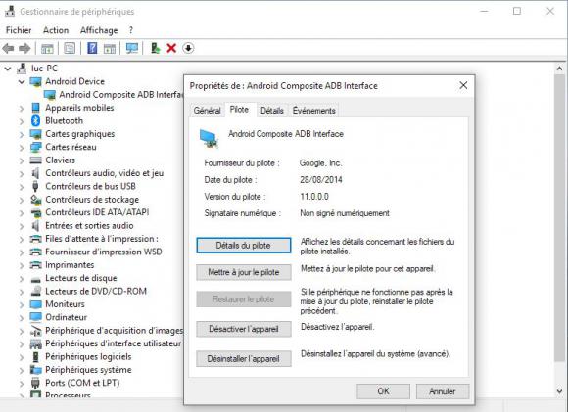Click the Désinstaller l'appareil button

pos(244,359)
